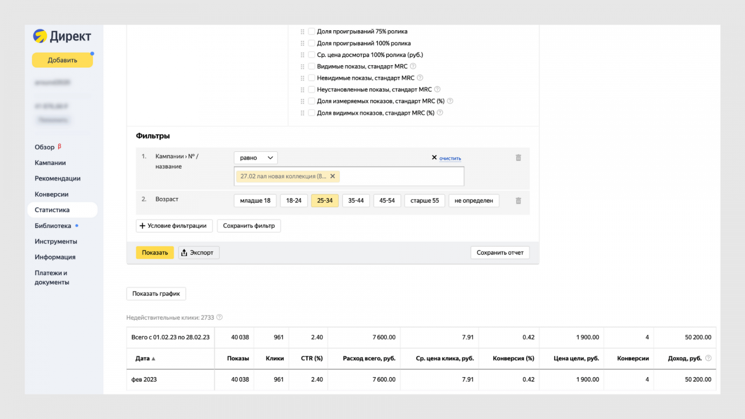Screen dimensions: 745x419
Task: Remove the campaign tag '27.02 лал новая коллекция'
Action: (332, 176)
